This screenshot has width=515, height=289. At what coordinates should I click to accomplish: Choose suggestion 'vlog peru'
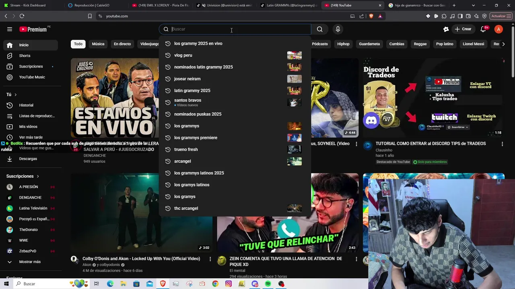click(x=235, y=55)
